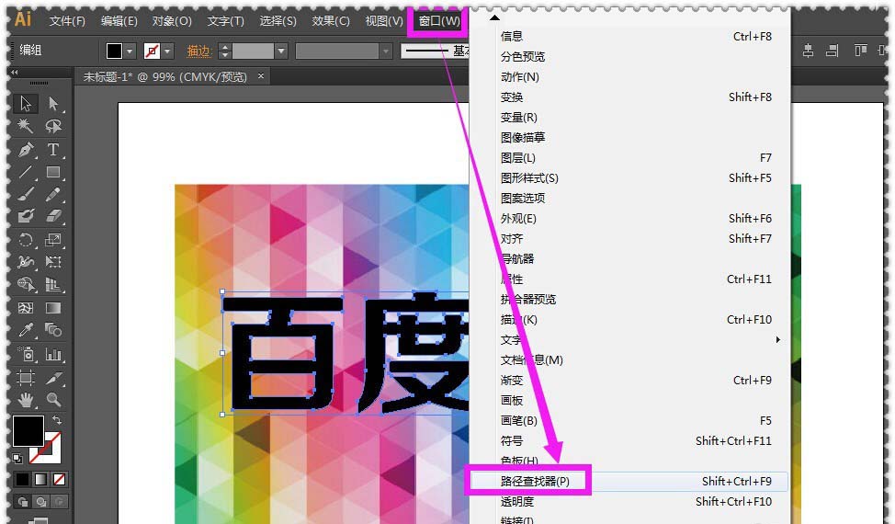Pick the Gradient tool
Screen dimensions: 895x524
pos(53,308)
